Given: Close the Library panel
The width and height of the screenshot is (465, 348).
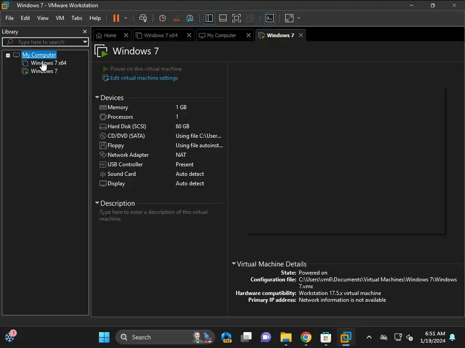Looking at the screenshot, I should pos(85,31).
